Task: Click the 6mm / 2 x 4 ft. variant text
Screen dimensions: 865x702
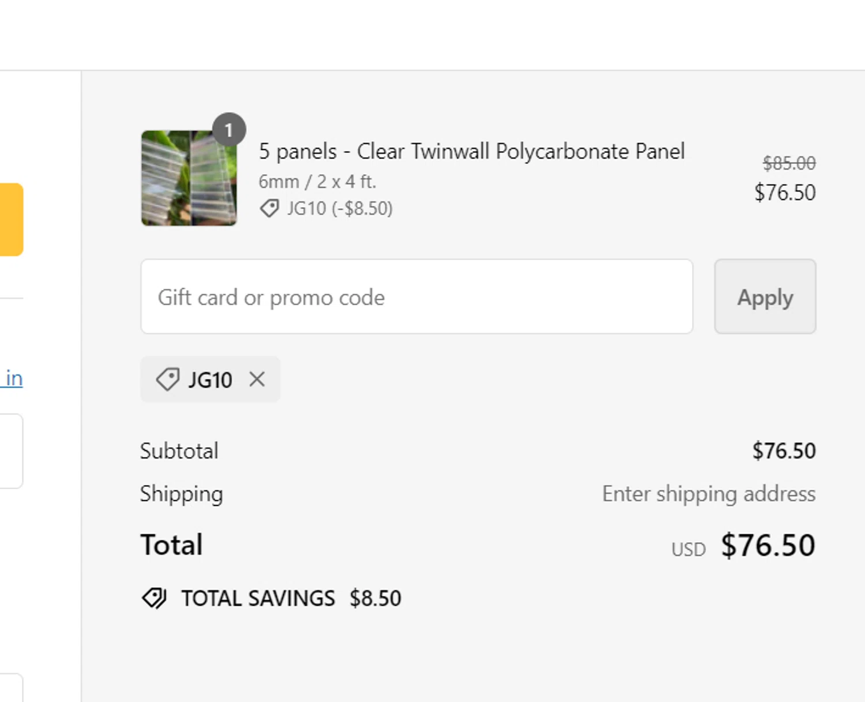Action: pos(317,182)
